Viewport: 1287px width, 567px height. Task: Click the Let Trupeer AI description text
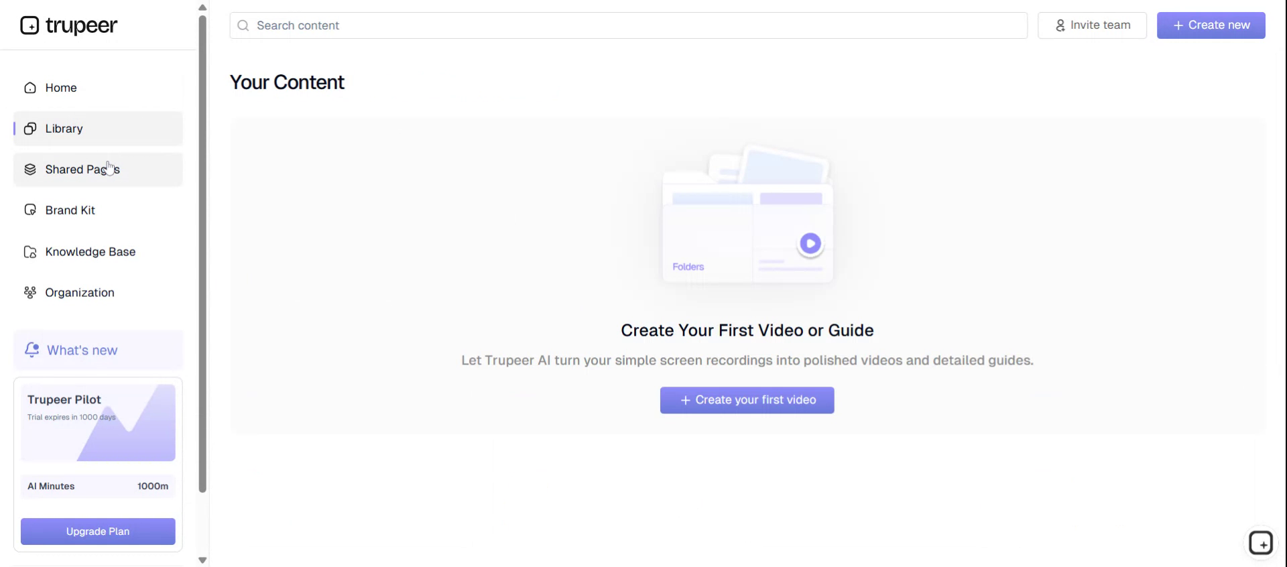click(x=747, y=361)
